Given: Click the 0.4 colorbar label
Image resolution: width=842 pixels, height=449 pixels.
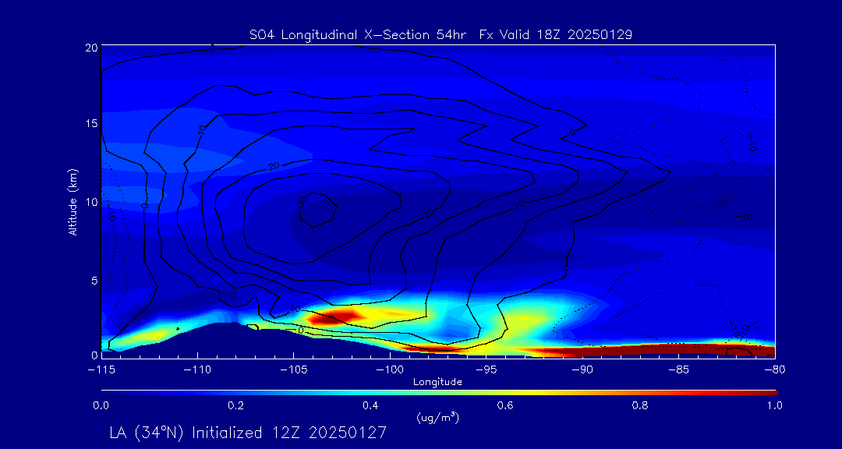Looking at the screenshot, I should 370,405.
